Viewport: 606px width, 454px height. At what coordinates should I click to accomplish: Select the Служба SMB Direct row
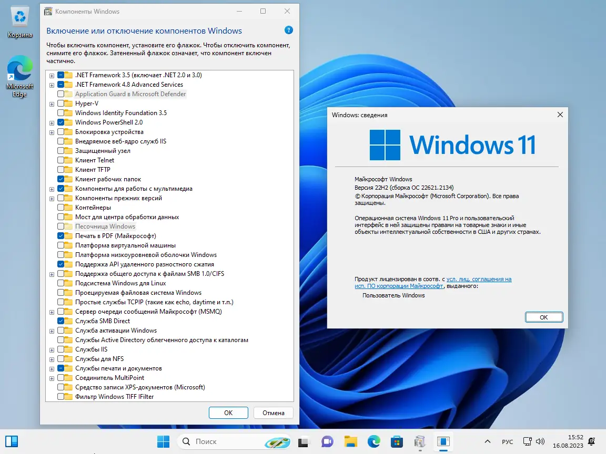(x=103, y=321)
